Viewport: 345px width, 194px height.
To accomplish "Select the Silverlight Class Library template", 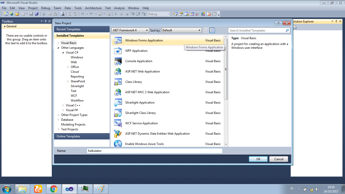I will pyautogui.click(x=168, y=113).
